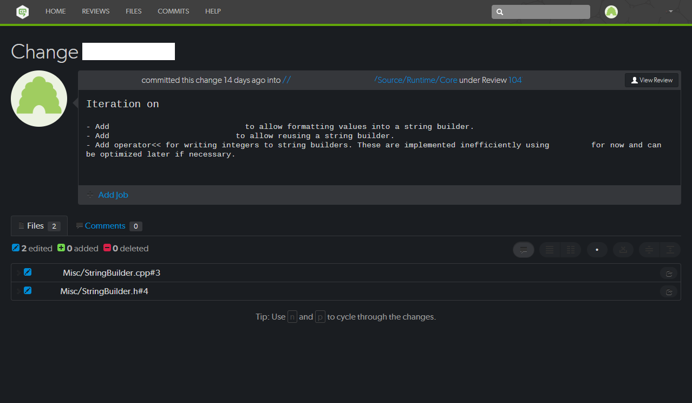692x403 pixels.
Task: Click the Swarm logo icon
Action: pyautogui.click(x=22, y=11)
